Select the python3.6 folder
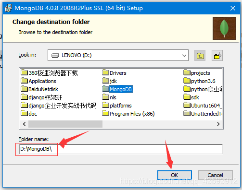The image size is (242, 190). click(199, 81)
